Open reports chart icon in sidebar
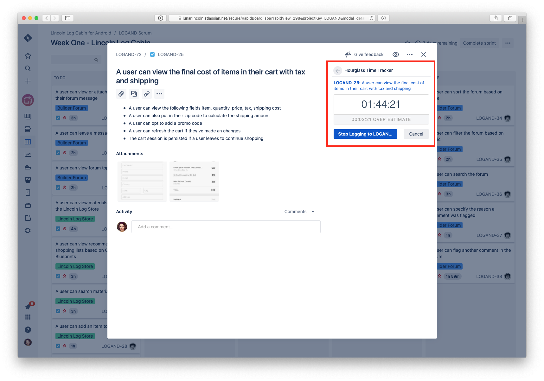The image size is (544, 381). [28, 155]
